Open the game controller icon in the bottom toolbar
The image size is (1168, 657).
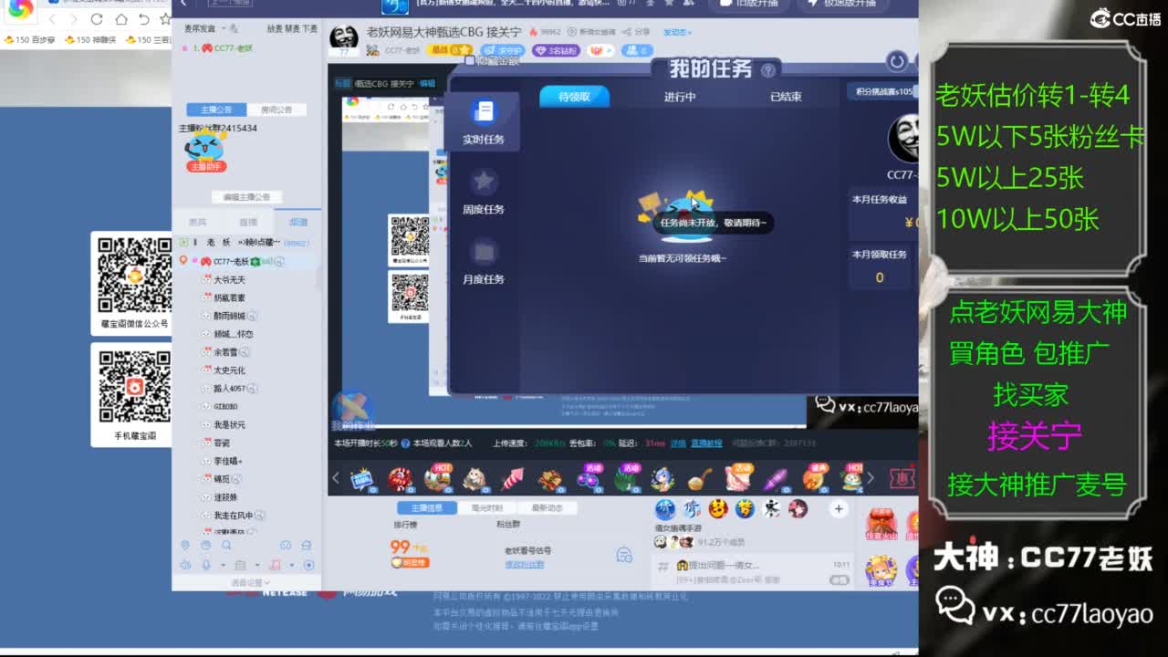point(286,546)
